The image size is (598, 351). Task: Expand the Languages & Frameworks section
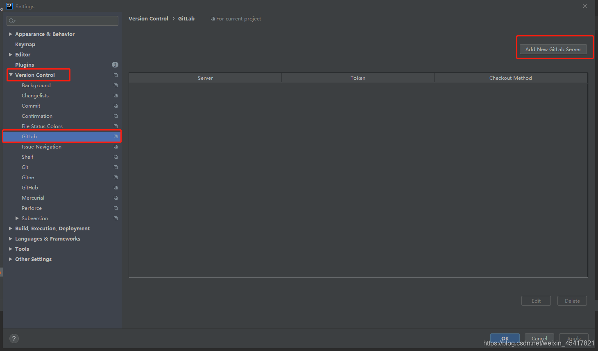[x=11, y=239]
